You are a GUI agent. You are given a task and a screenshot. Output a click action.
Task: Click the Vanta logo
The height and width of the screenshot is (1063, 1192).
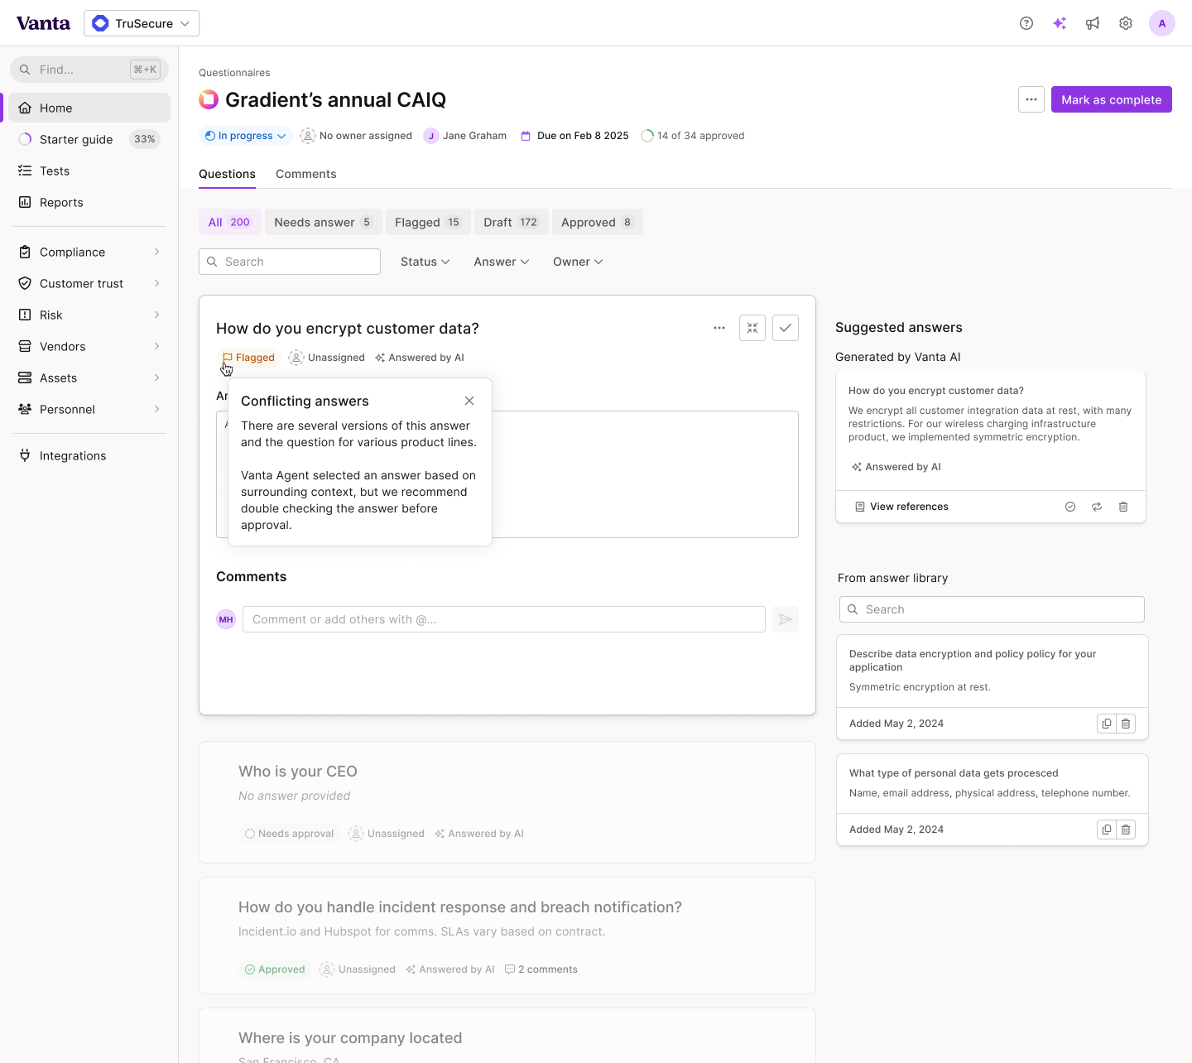coord(43,23)
